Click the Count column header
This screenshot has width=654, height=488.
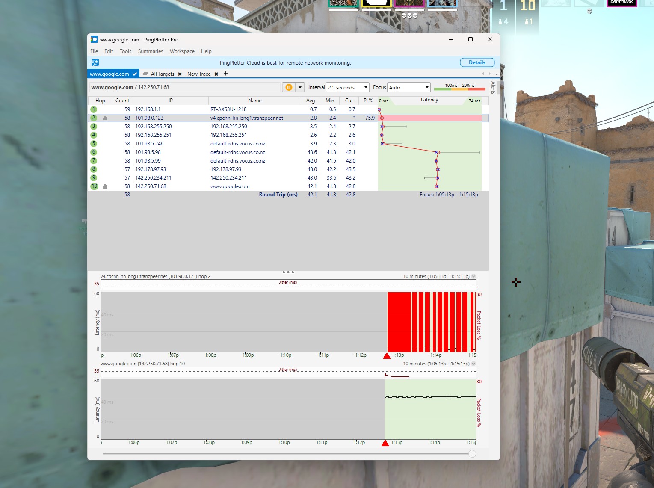[x=122, y=101]
